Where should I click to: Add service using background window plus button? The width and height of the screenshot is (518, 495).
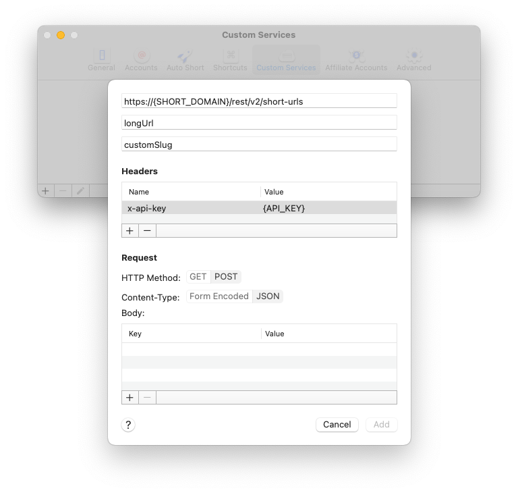click(46, 191)
